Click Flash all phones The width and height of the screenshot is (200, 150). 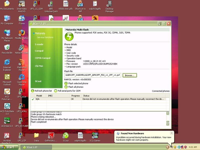point(74,87)
